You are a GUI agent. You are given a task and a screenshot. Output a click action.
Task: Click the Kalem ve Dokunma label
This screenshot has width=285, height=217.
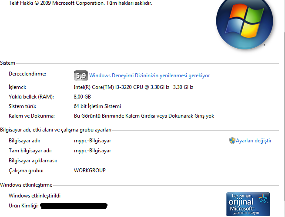coord(32,116)
